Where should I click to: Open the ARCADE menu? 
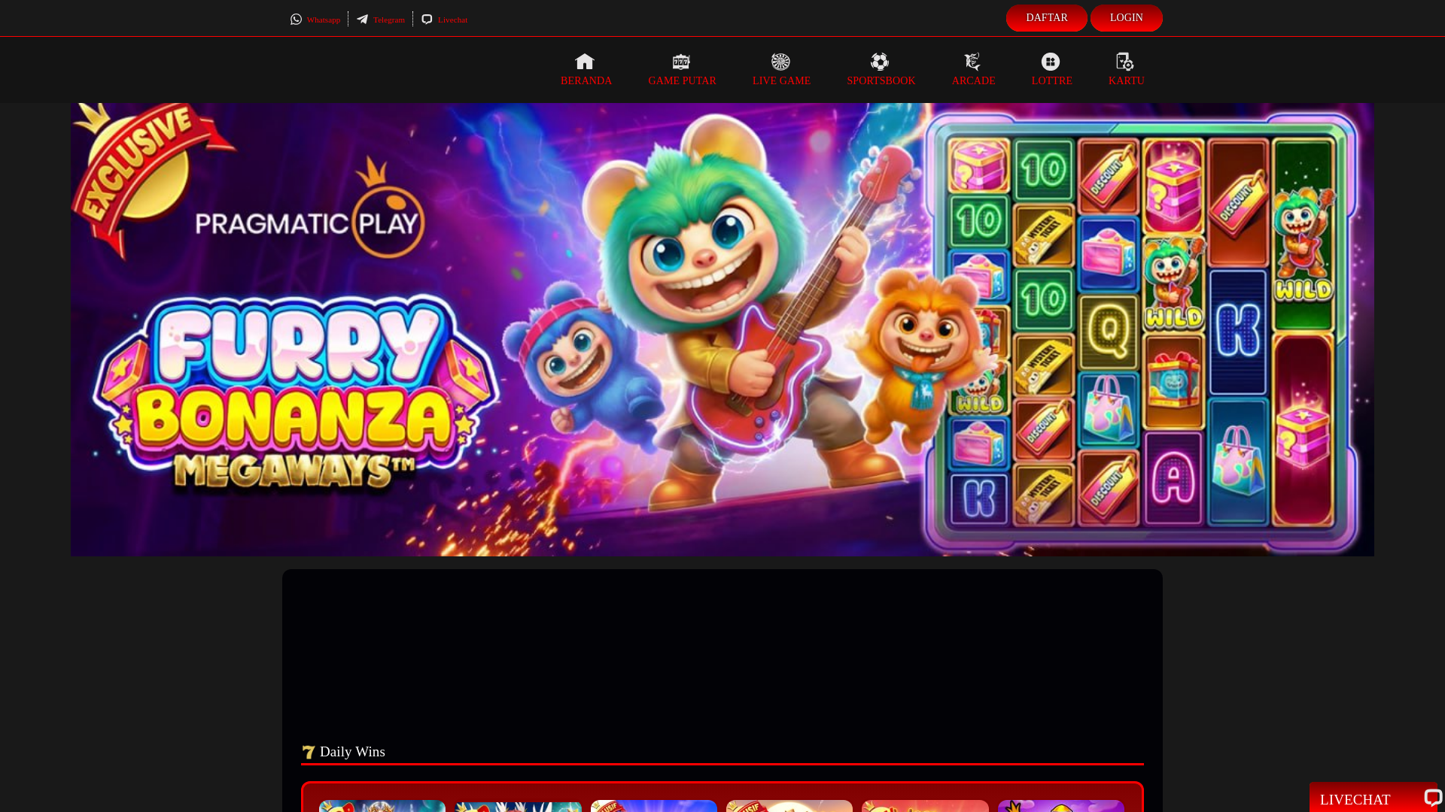click(x=973, y=80)
